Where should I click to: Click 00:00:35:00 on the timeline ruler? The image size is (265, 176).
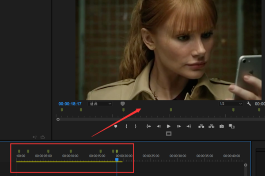pyautogui.click(x=204, y=156)
